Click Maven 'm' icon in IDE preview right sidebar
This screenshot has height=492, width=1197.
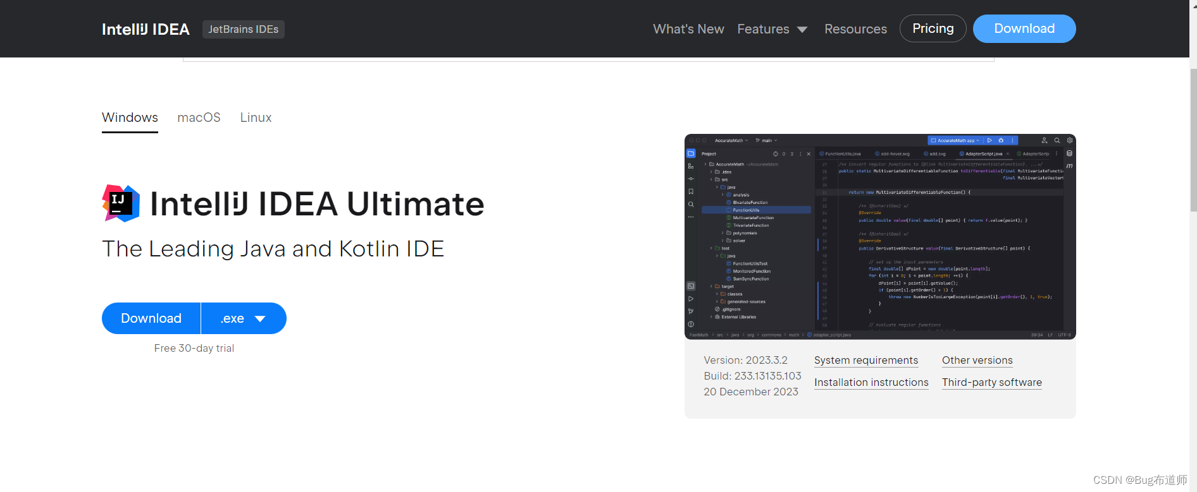(1069, 166)
